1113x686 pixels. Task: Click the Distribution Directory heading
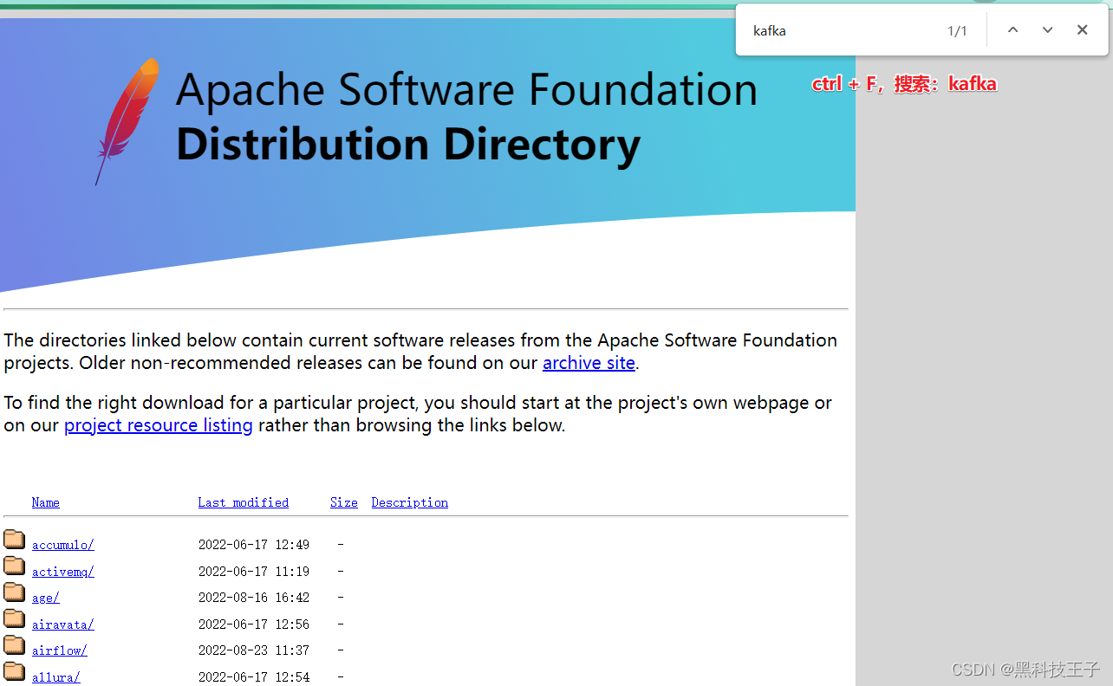pos(408,146)
